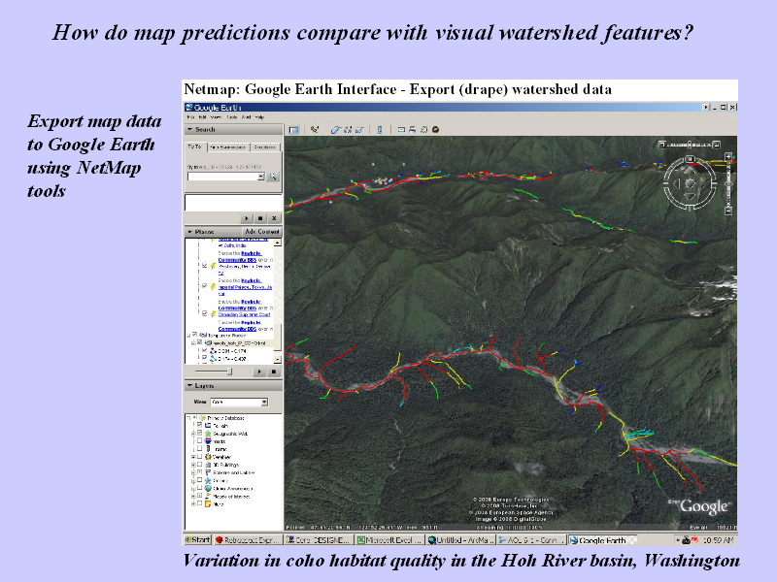This screenshot has height=582, width=777.
Task: Collapse the Search panel header
Action: (x=233, y=130)
